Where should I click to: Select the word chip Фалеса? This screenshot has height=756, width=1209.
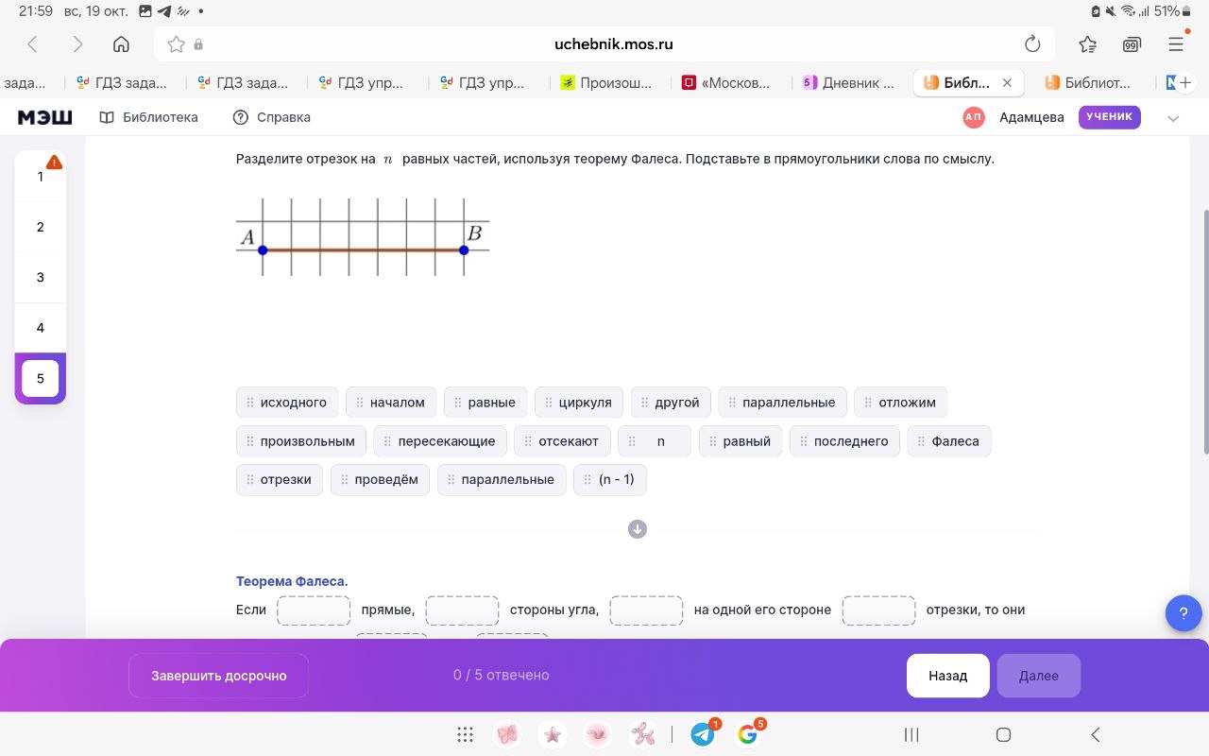click(x=949, y=441)
